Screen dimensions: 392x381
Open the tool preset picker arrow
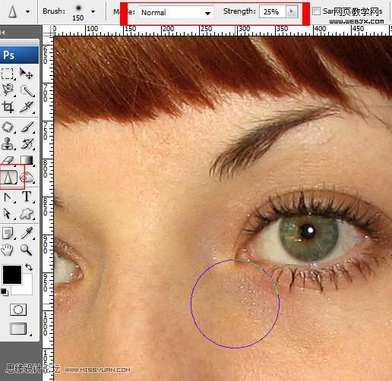[x=27, y=11]
